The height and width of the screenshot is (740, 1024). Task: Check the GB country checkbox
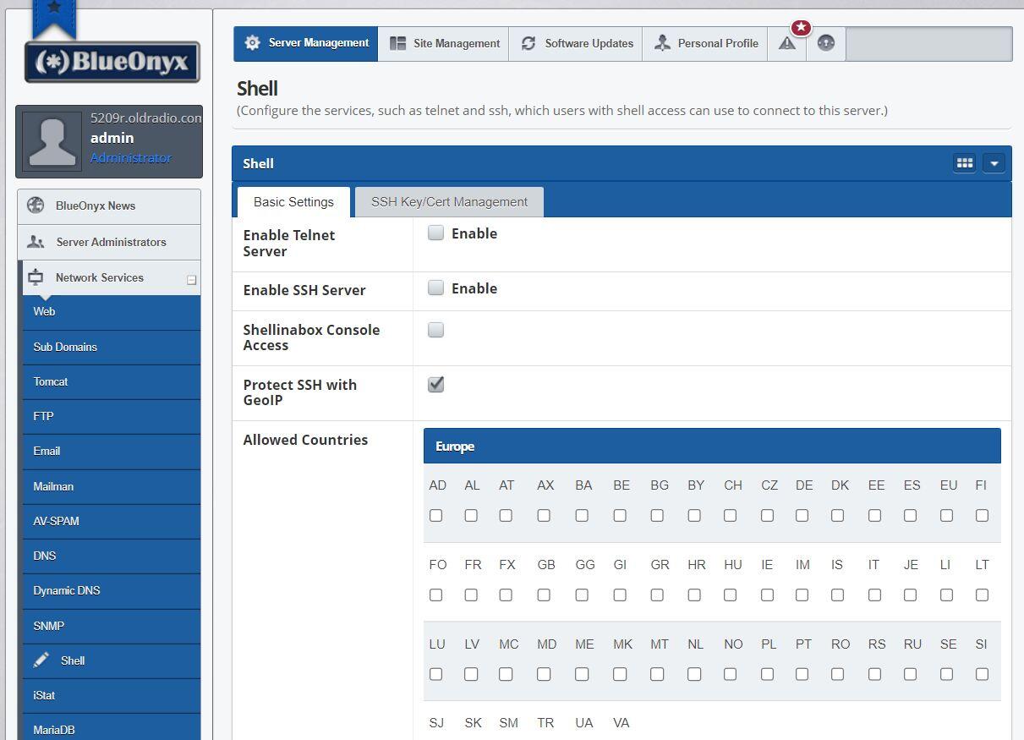544,595
